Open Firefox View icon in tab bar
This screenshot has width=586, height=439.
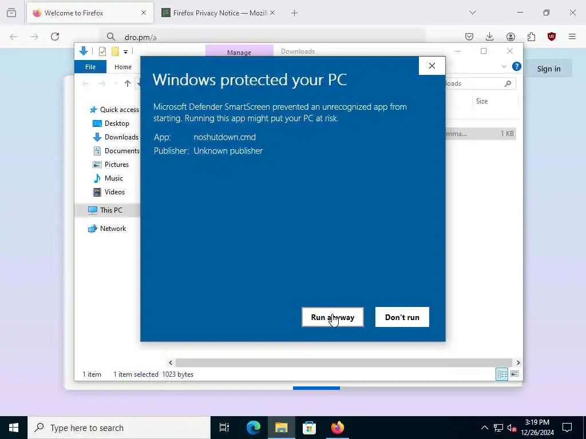click(11, 13)
